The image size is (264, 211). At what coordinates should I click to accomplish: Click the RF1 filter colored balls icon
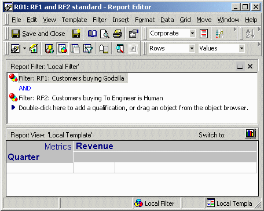pyautogui.click(x=13, y=78)
